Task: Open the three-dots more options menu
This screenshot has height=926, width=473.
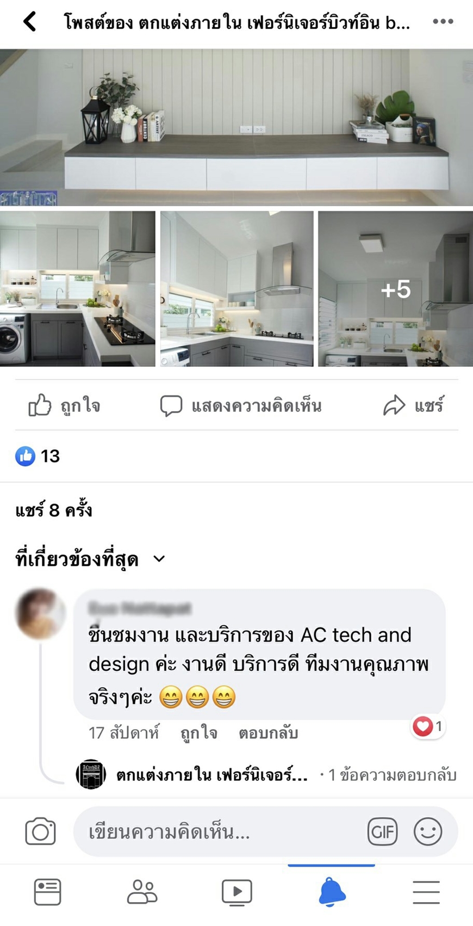Action: pyautogui.click(x=443, y=22)
